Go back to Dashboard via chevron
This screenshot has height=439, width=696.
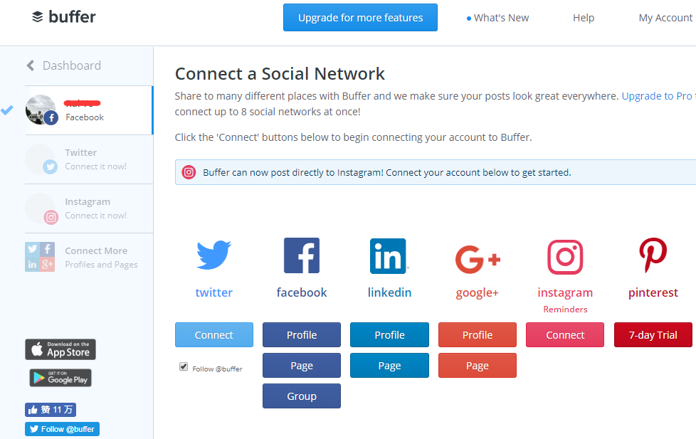pyautogui.click(x=31, y=65)
